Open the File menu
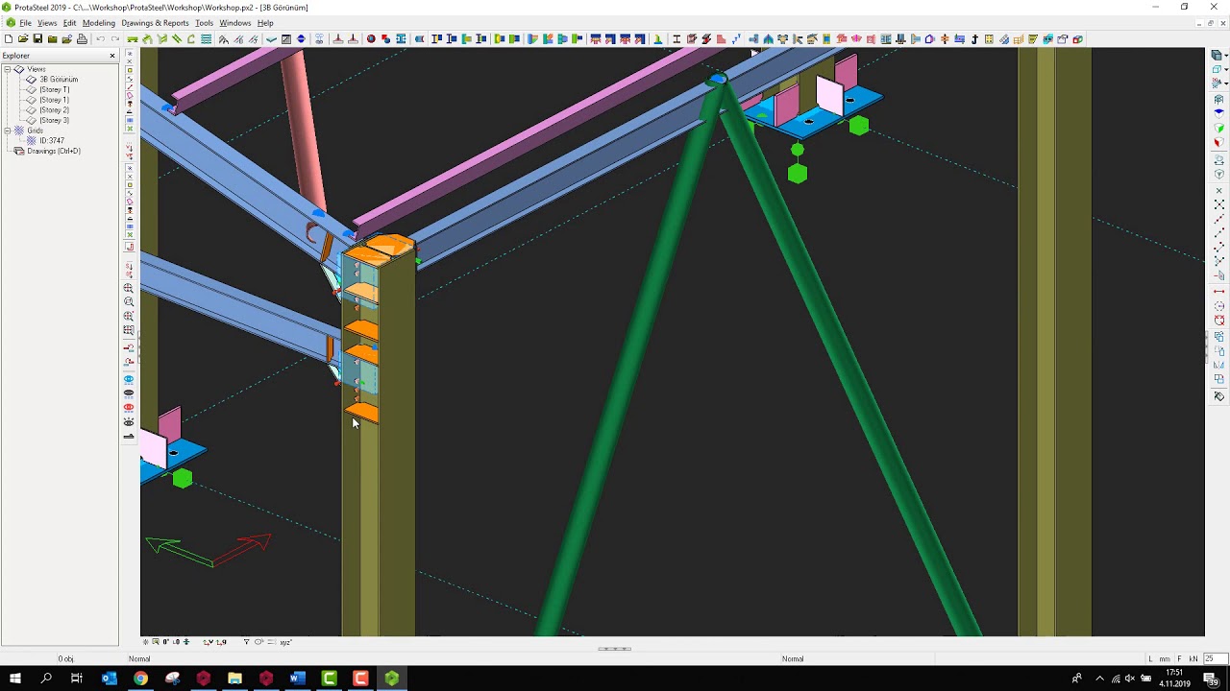1230x691 pixels. click(25, 23)
